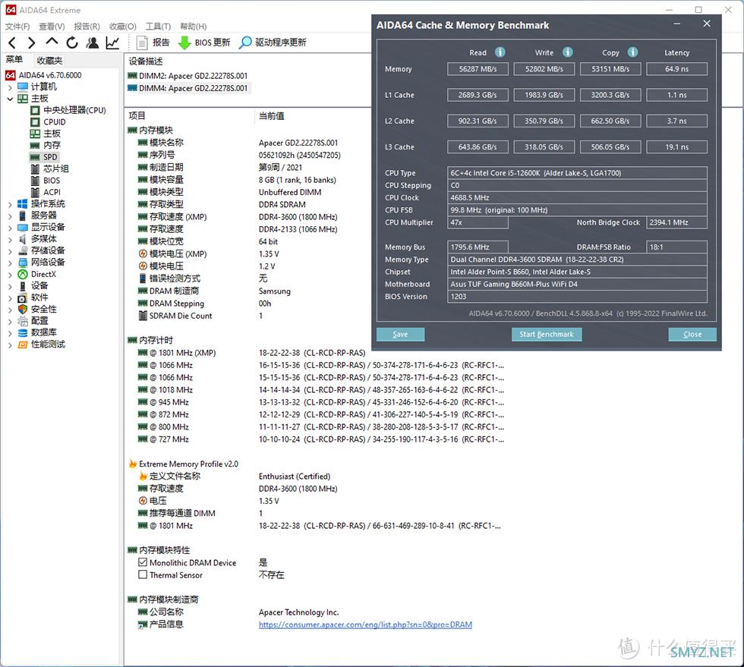The image size is (744, 667).
Task: Select the ACPI tree item
Action: point(46,192)
